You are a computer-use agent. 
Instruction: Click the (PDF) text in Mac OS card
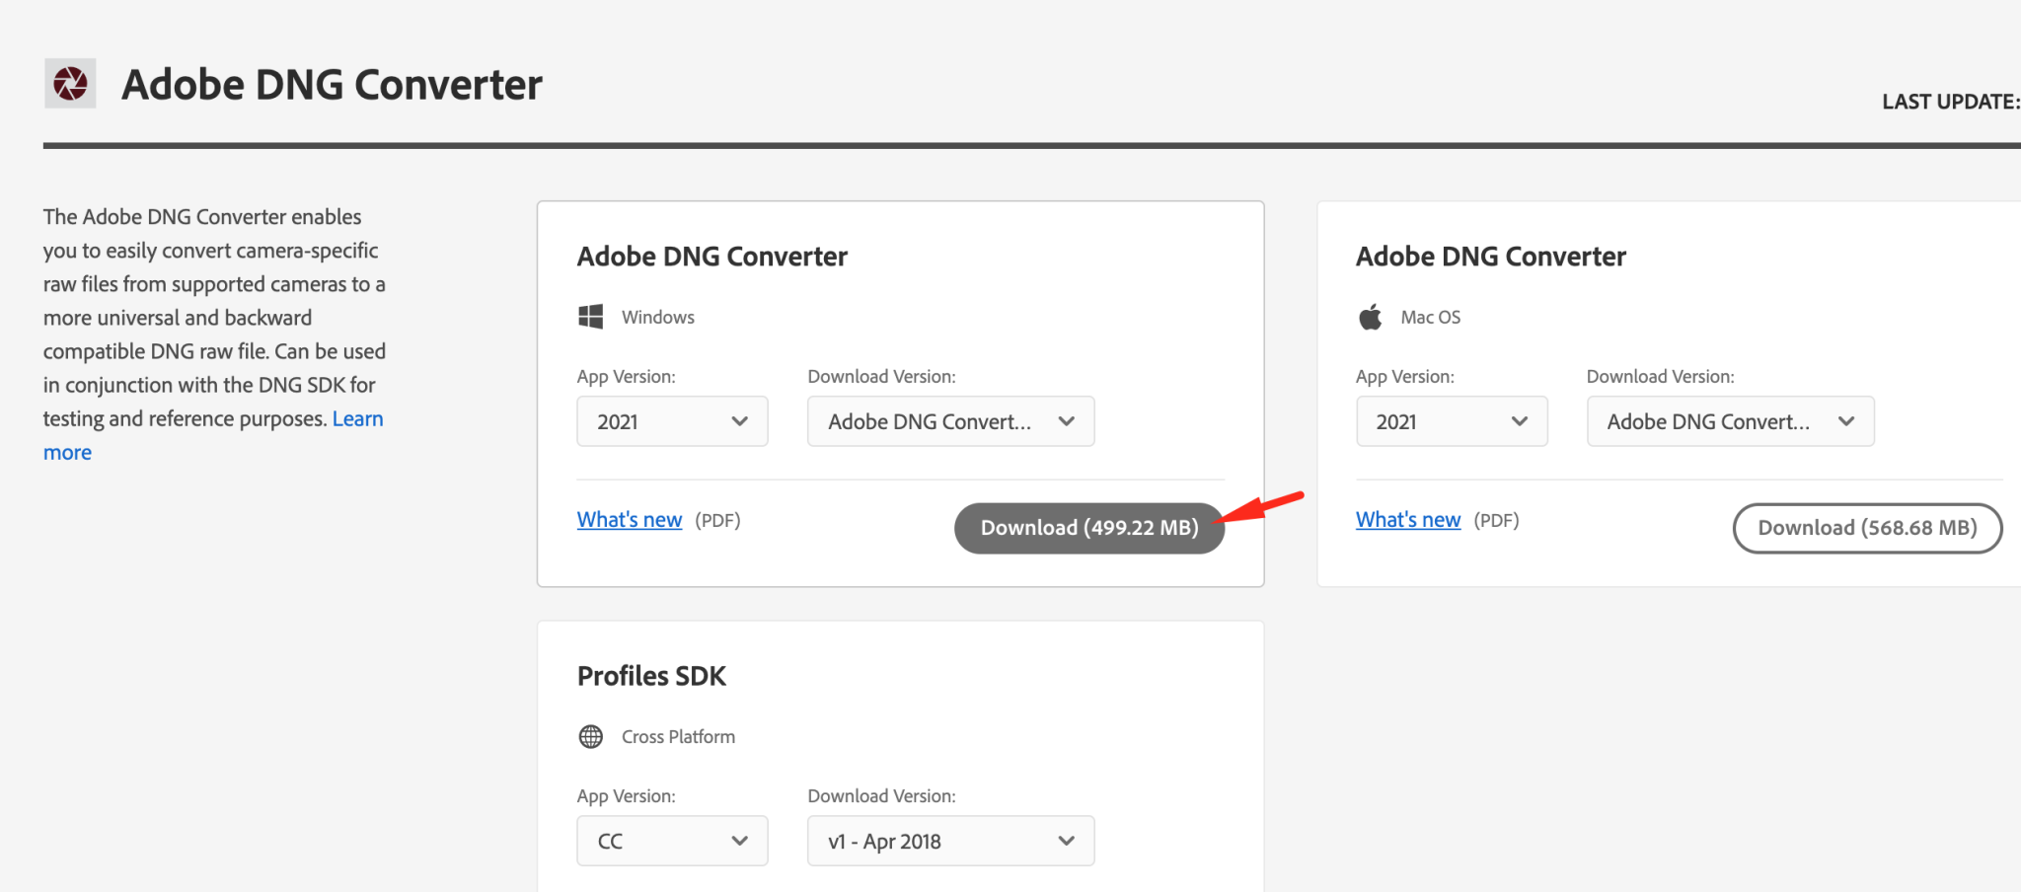1496,520
